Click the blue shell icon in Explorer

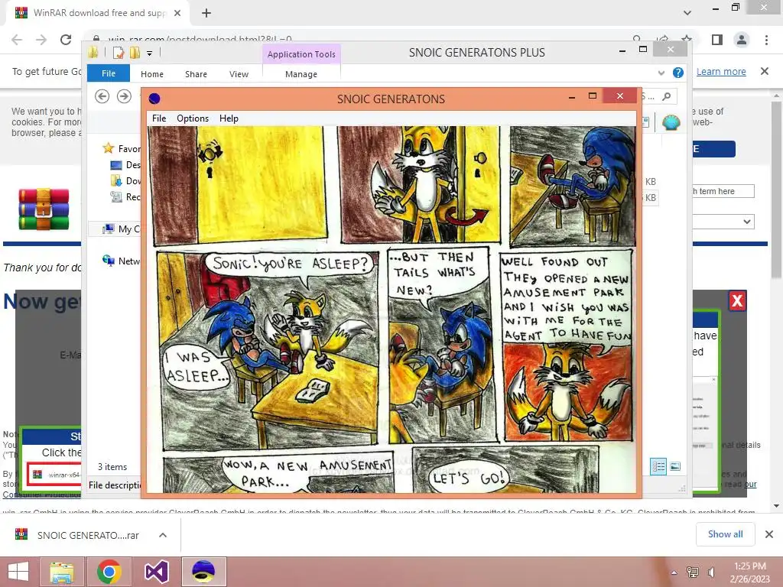coord(671,122)
